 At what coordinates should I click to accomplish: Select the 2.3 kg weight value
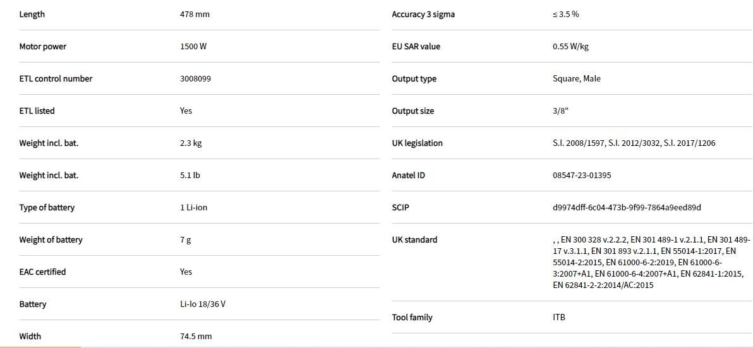pyautogui.click(x=191, y=143)
